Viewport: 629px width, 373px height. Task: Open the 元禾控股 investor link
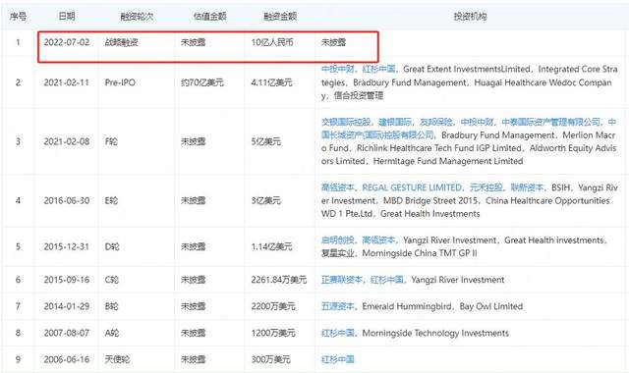coord(486,187)
